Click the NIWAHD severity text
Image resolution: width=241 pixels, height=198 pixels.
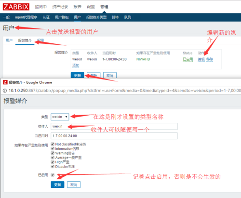pyautogui.click(x=143, y=59)
